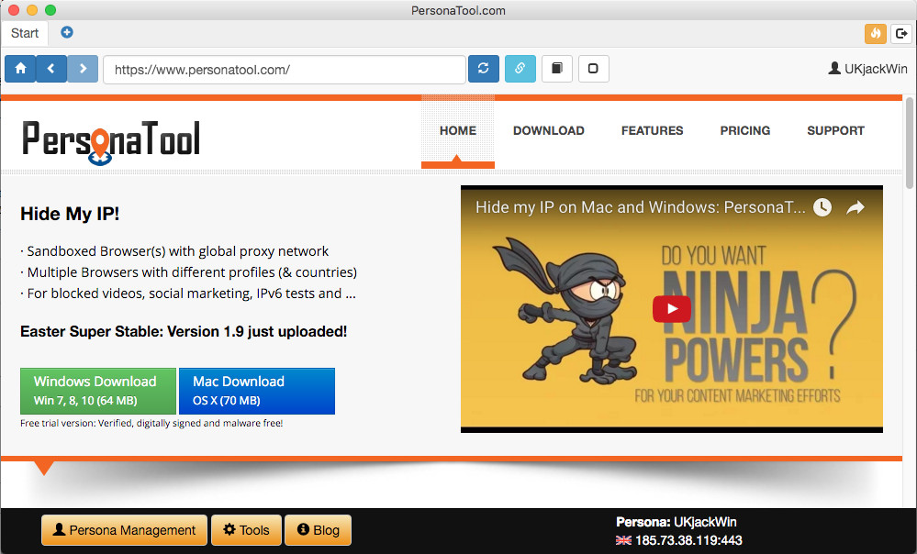Click the page vertical scrollbar
Image resolution: width=917 pixels, height=554 pixels.
910,143
